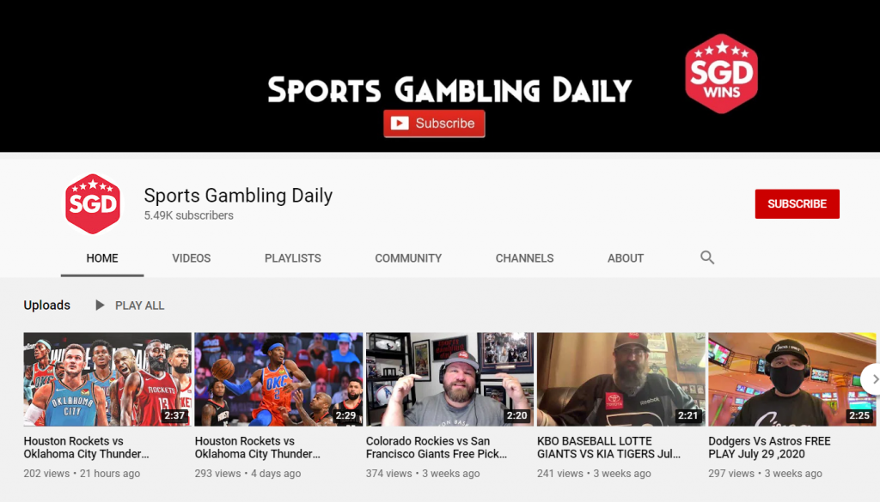
Task: Open the 2:37 Rockets vs Thunder thumbnail
Action: (107, 379)
